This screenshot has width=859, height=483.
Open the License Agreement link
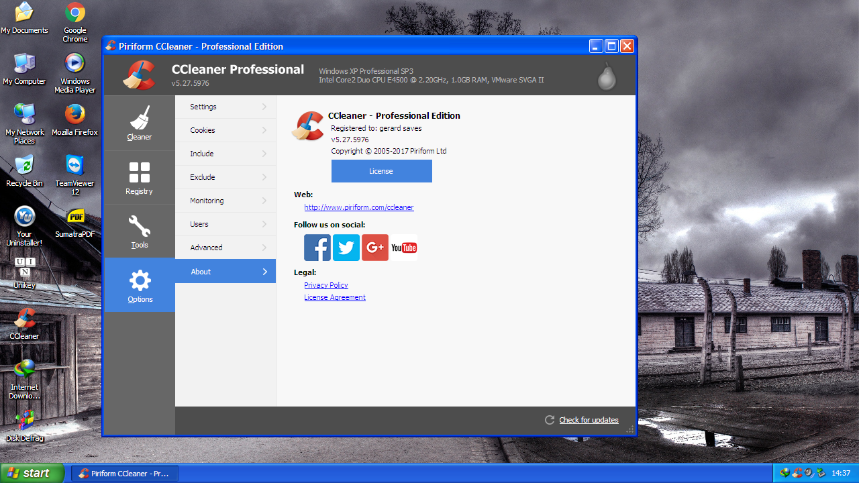point(335,297)
